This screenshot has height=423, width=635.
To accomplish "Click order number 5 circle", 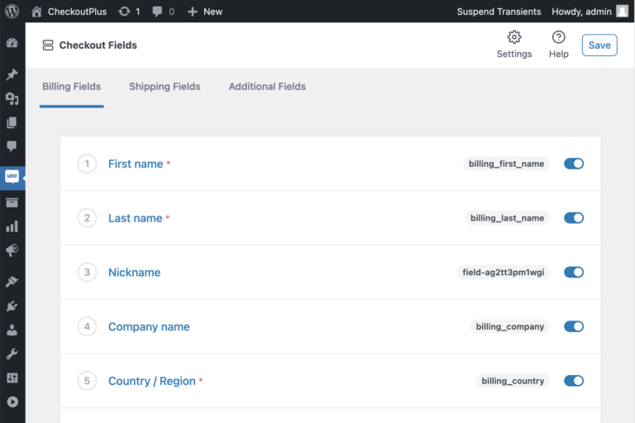I will pyautogui.click(x=87, y=381).
